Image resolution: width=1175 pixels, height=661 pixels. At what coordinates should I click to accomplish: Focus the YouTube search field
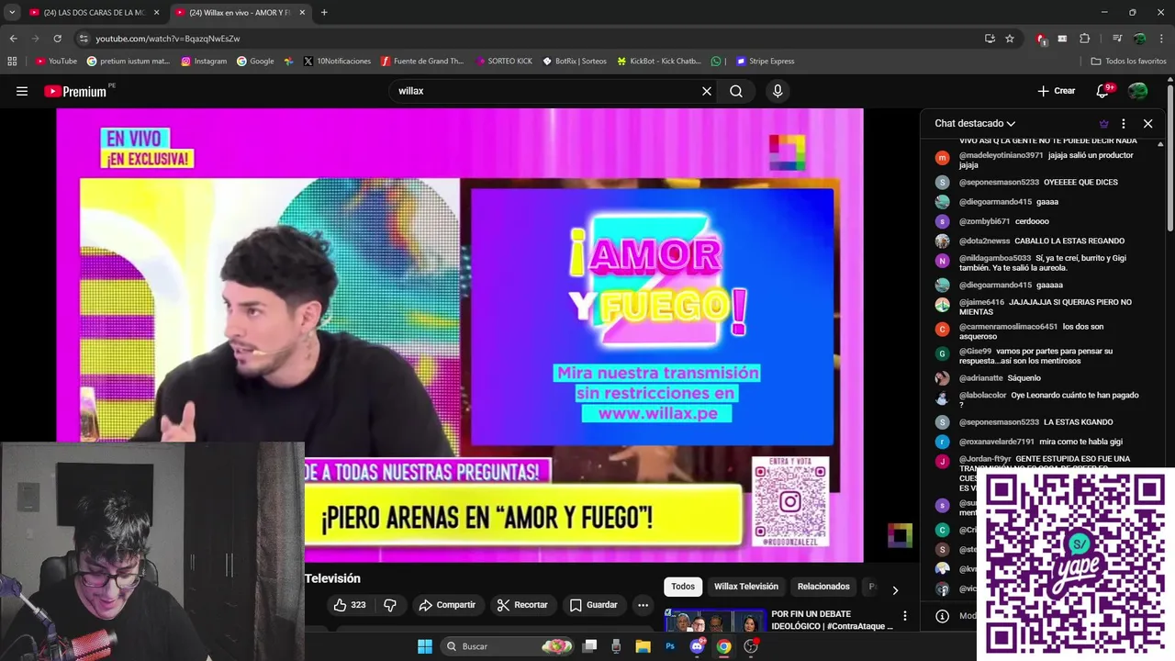pyautogui.click(x=546, y=91)
